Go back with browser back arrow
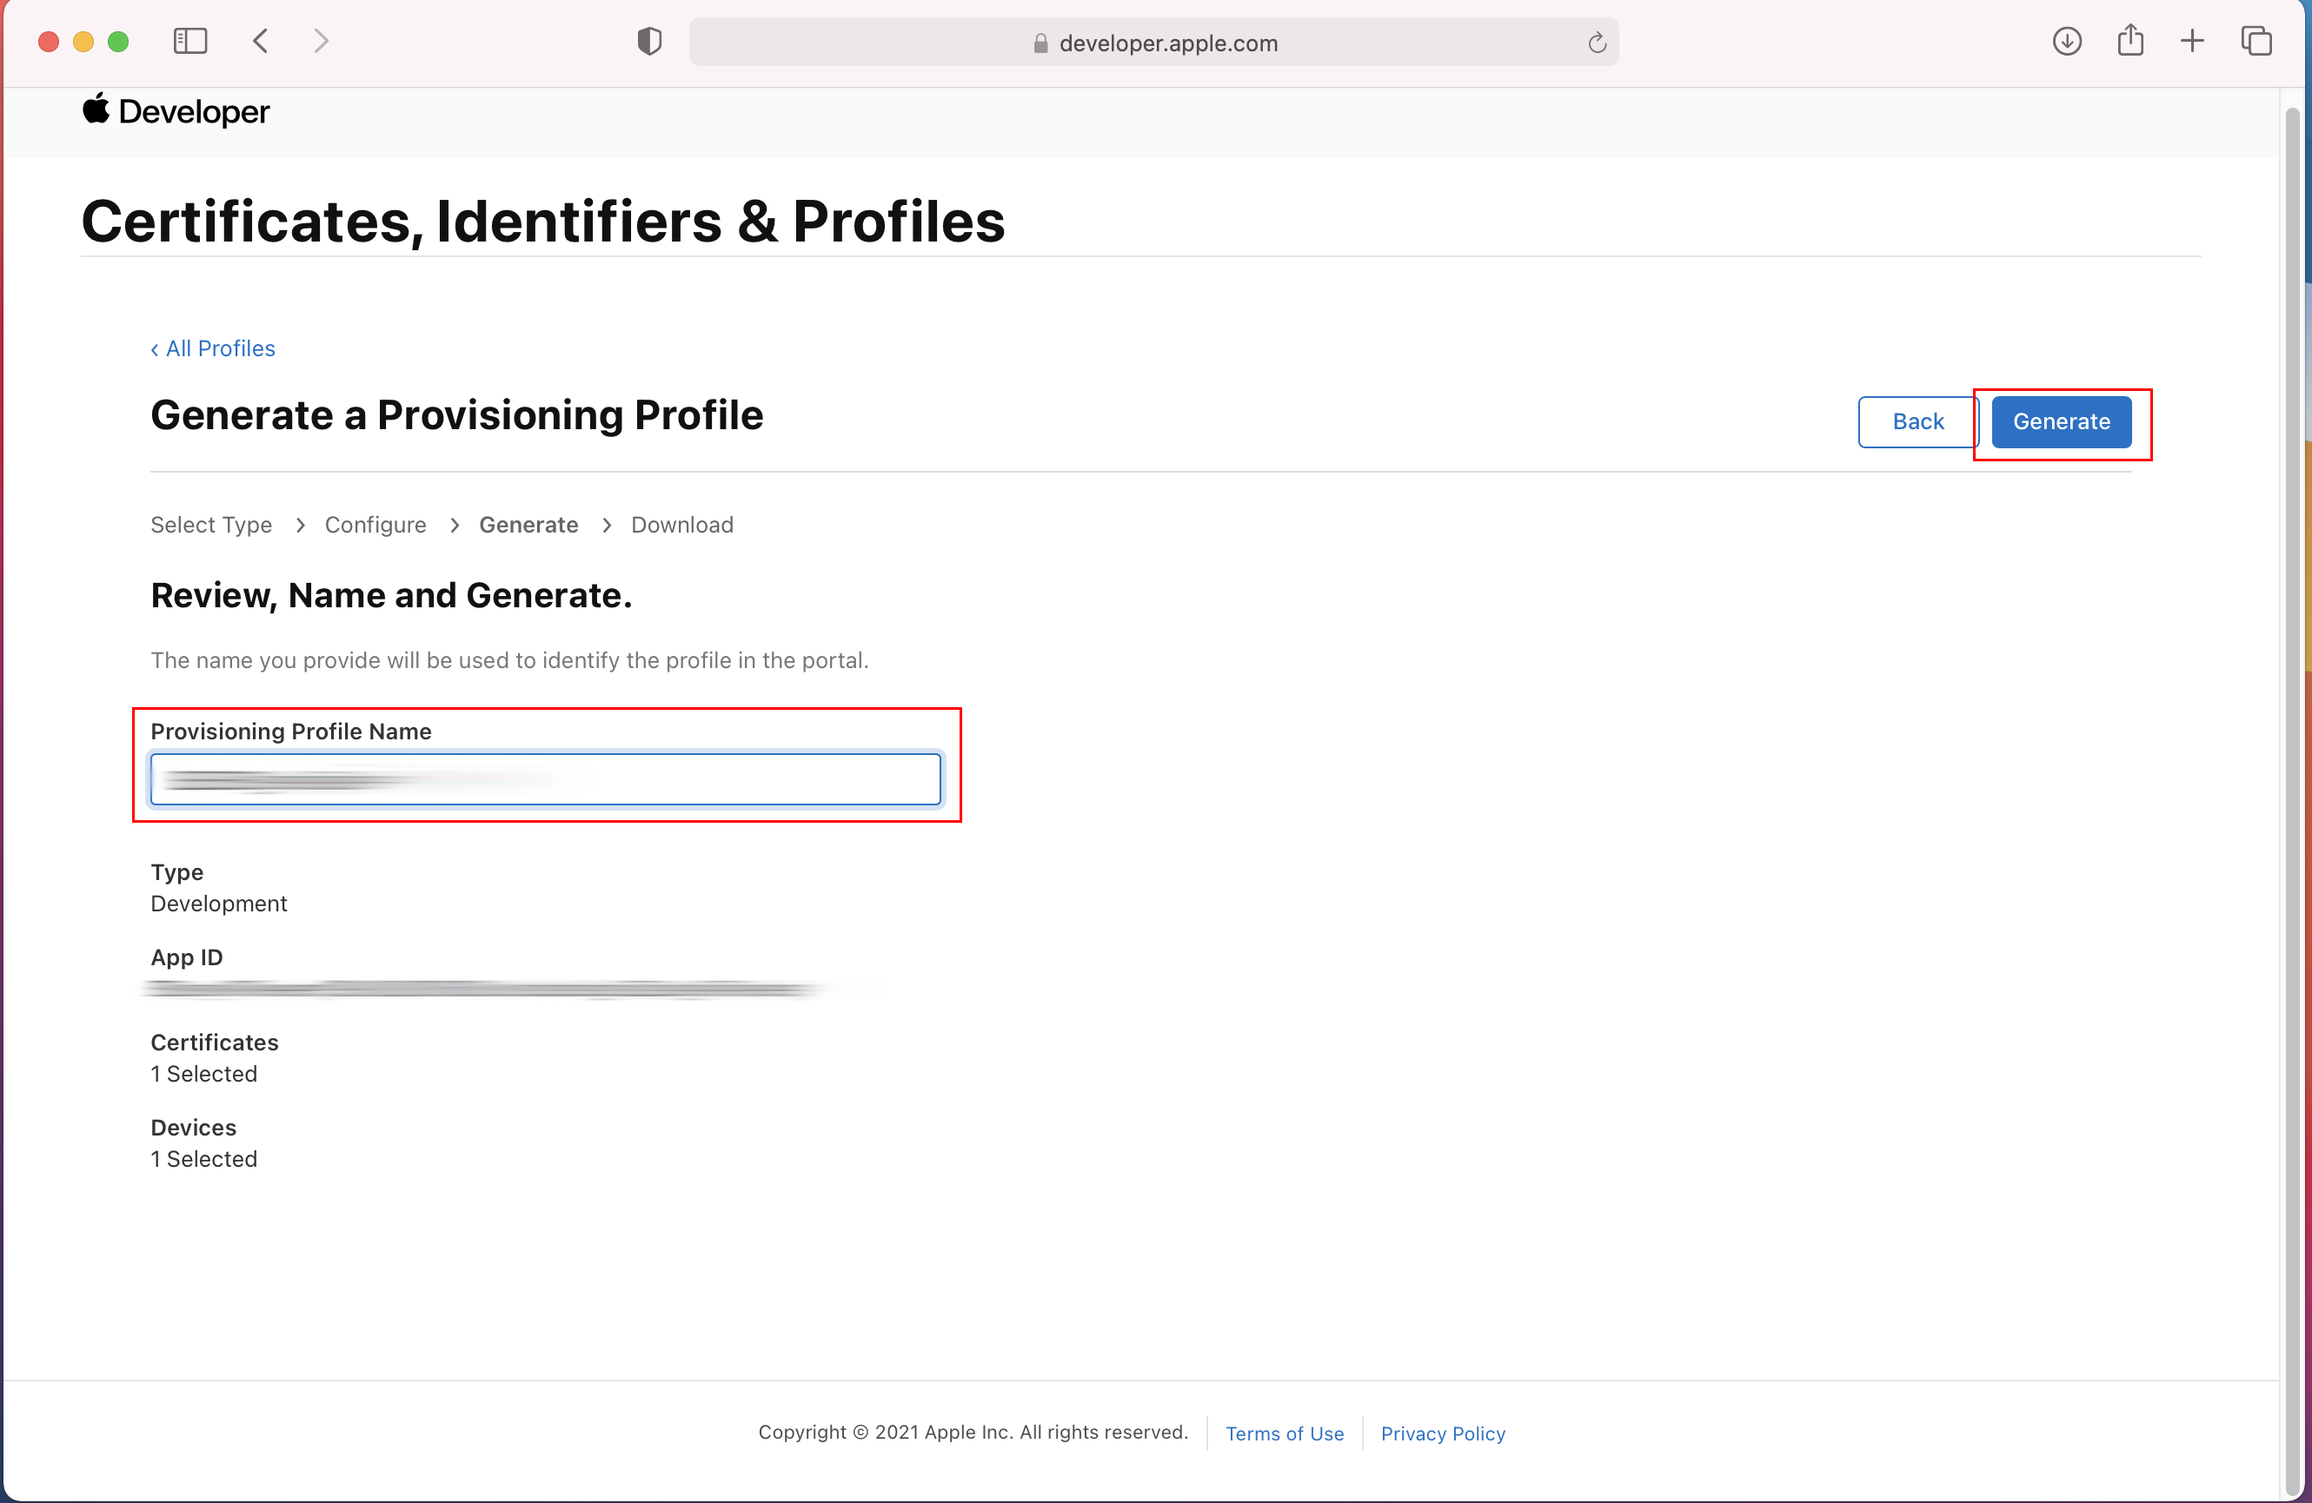 (261, 41)
